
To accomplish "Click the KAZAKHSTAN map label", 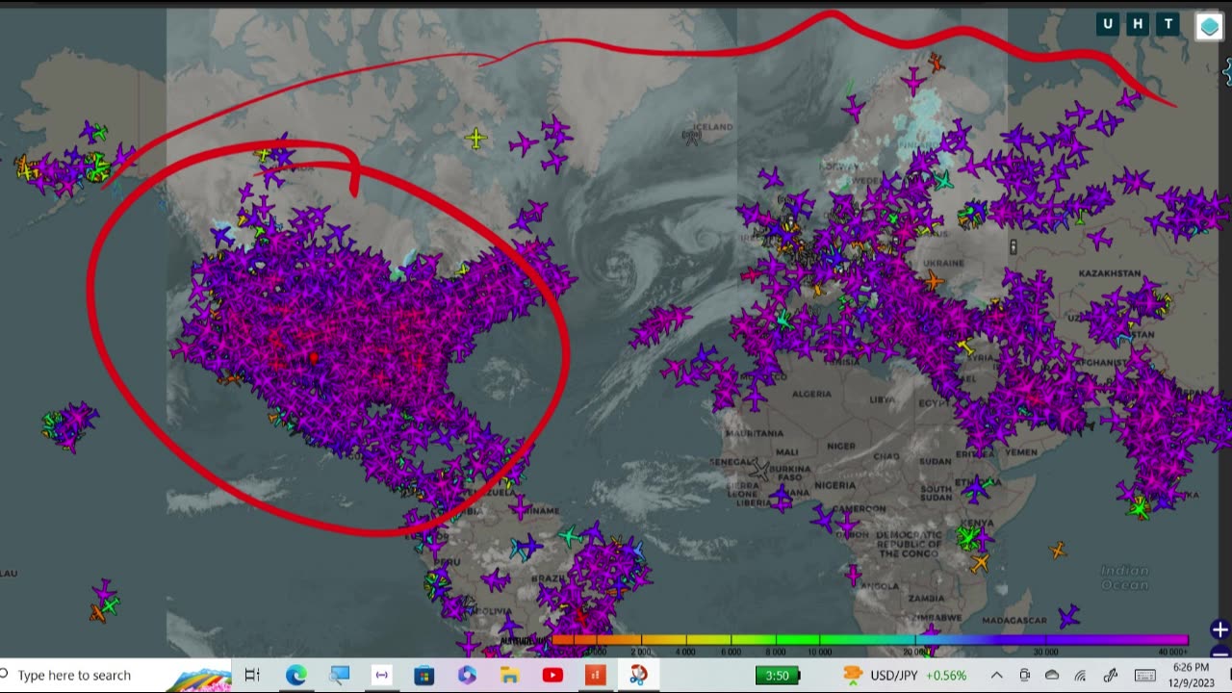I will click(x=1110, y=273).
